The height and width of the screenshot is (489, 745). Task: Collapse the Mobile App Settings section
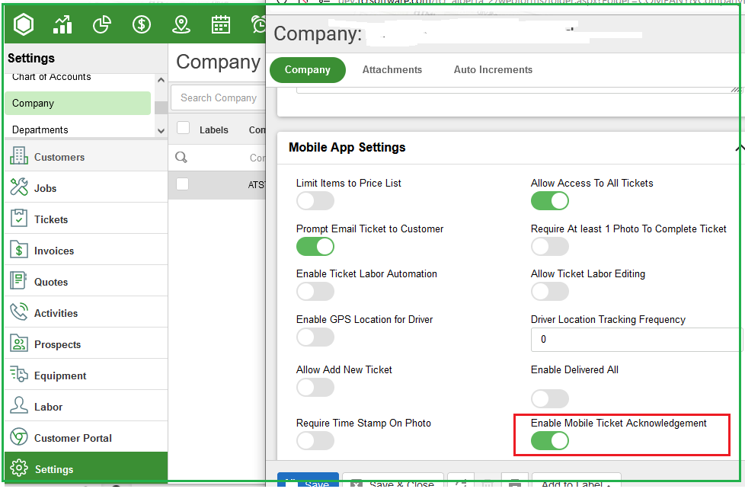(740, 149)
